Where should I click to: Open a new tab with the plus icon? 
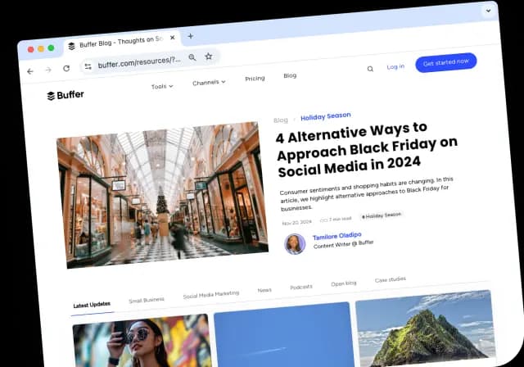click(191, 36)
